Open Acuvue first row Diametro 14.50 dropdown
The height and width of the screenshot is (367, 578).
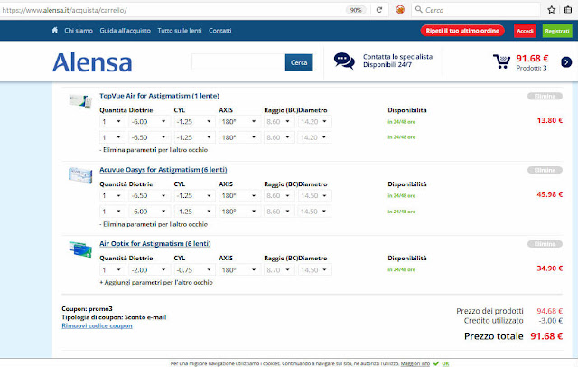point(314,195)
